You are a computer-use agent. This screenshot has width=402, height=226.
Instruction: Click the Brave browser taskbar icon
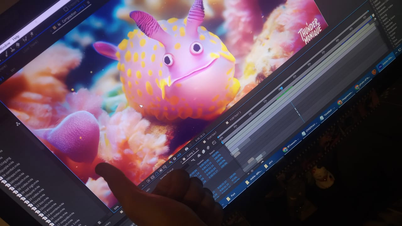tap(374, 72)
